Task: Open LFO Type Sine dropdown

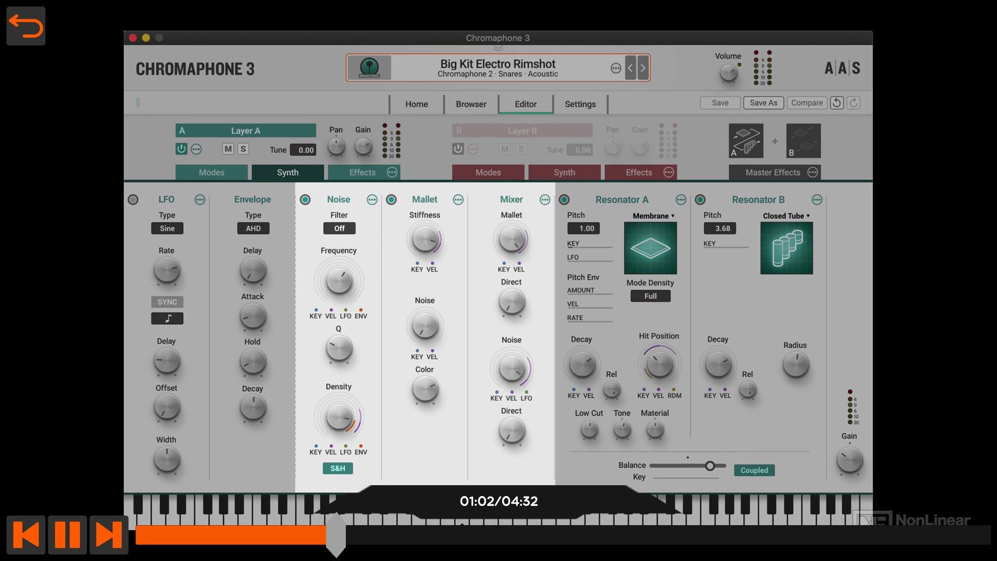Action: (167, 229)
